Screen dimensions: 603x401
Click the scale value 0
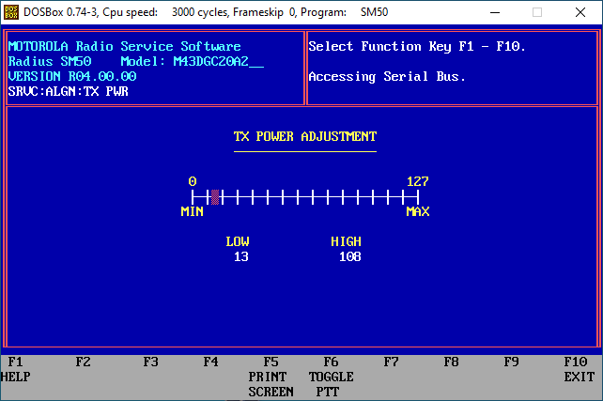pyautogui.click(x=193, y=181)
